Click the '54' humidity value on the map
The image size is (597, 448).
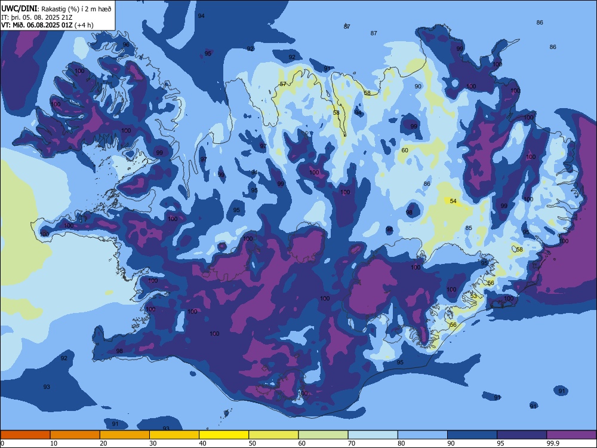[453, 201]
